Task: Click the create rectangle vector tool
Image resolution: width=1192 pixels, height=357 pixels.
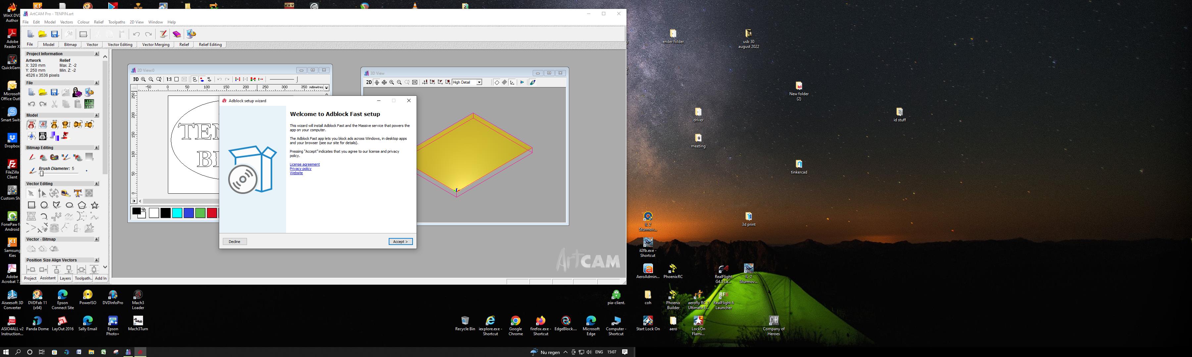Action: (31, 205)
